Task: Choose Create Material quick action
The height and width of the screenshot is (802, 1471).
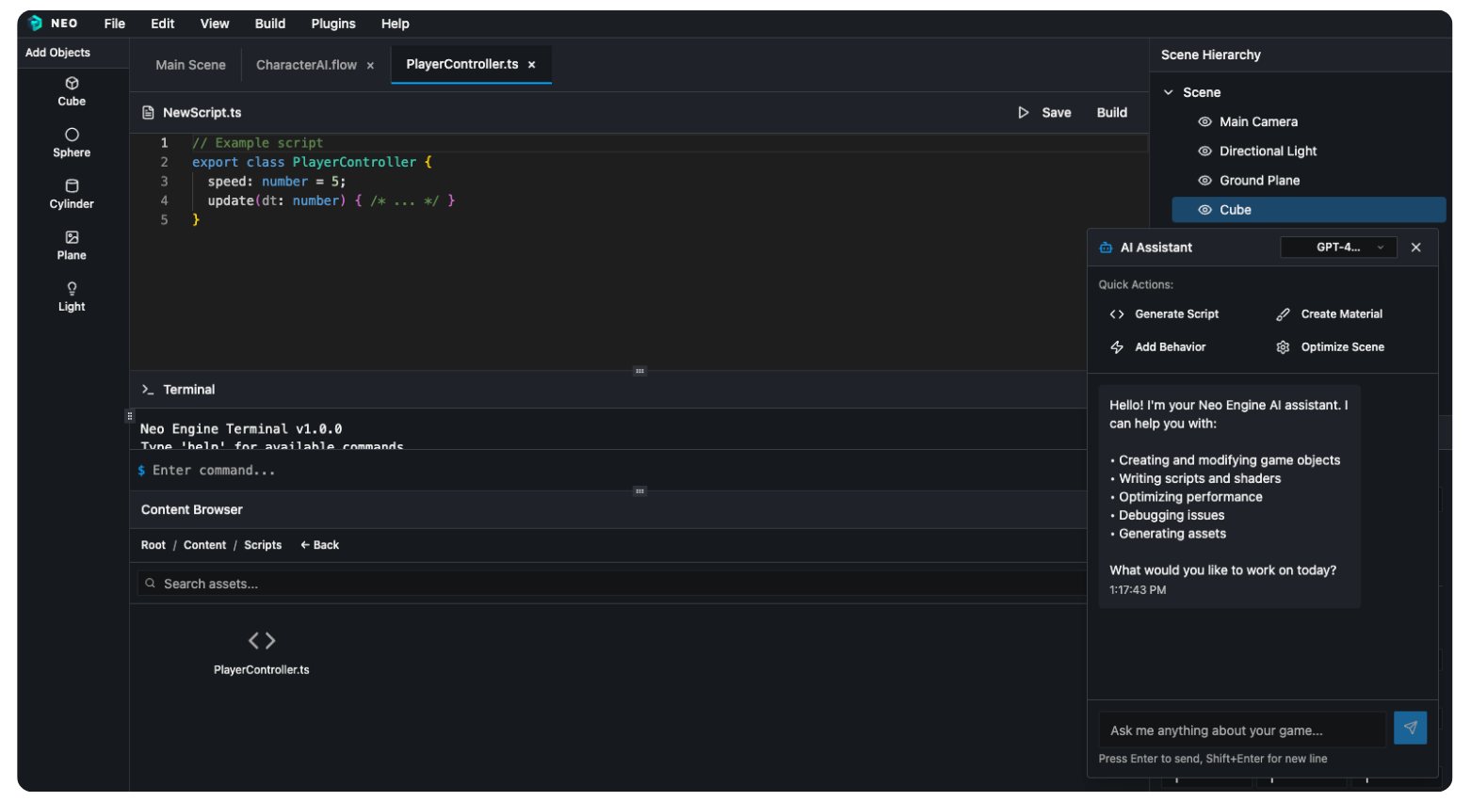Action: coord(1330,314)
